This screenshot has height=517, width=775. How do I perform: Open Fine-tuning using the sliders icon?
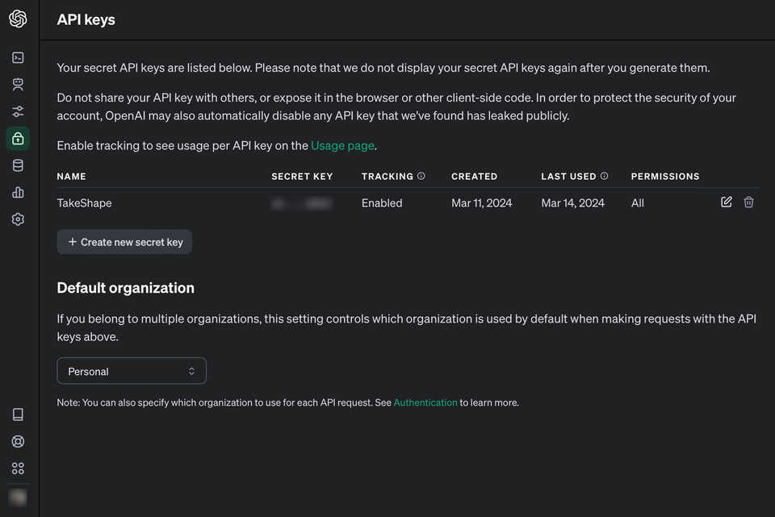click(18, 111)
